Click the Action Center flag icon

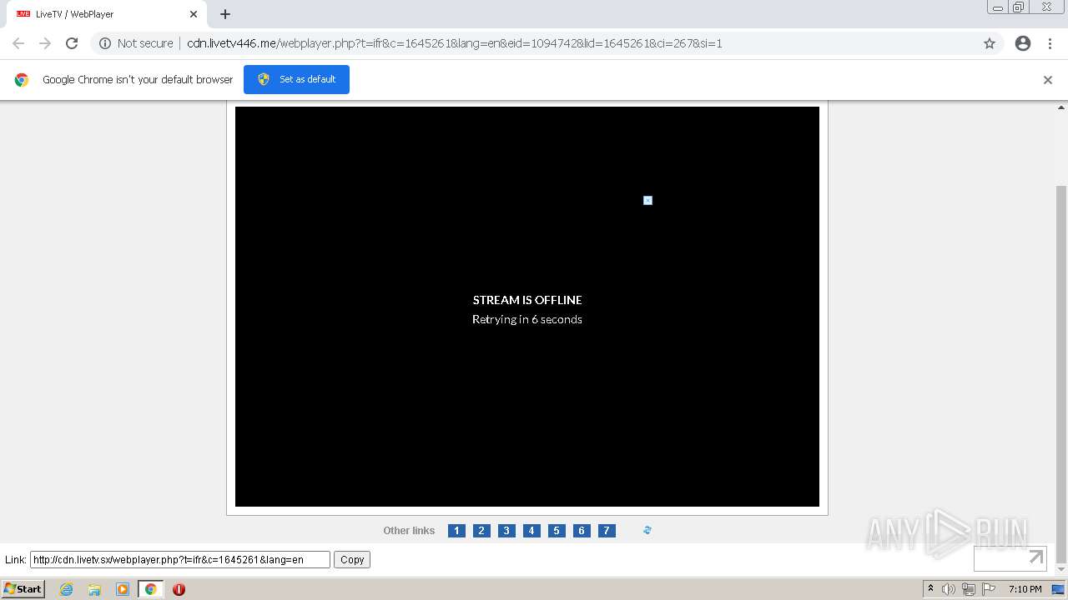coord(988,589)
